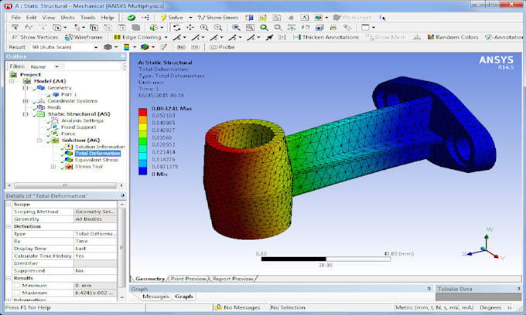Tick the Maximum results checkbox
The width and height of the screenshot is (526, 315).
(15, 293)
